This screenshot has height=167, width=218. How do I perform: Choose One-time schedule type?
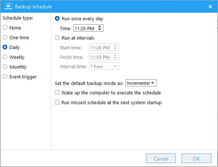tap(5, 38)
